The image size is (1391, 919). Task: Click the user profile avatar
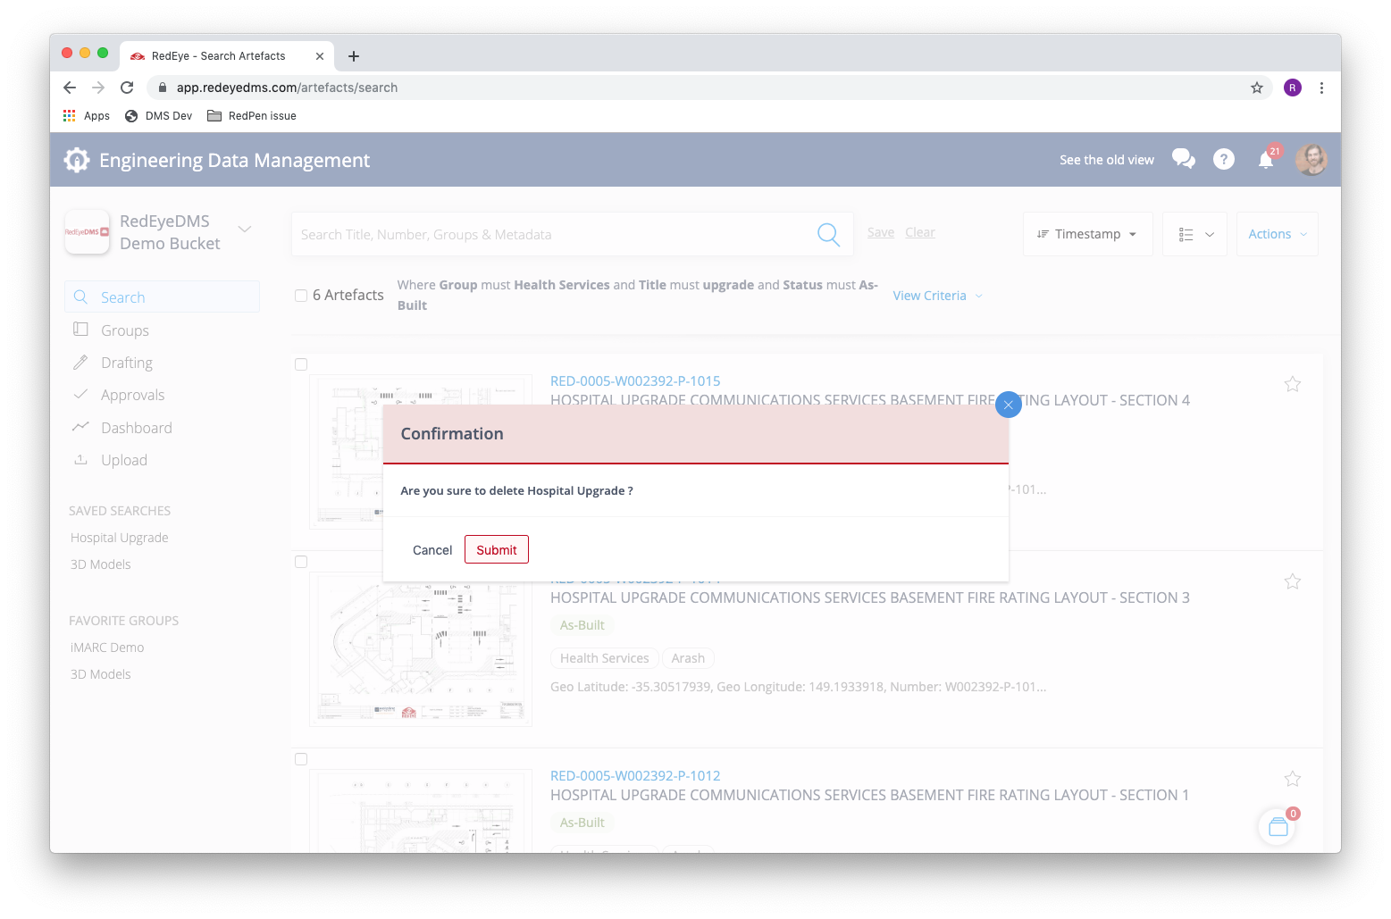click(x=1311, y=160)
